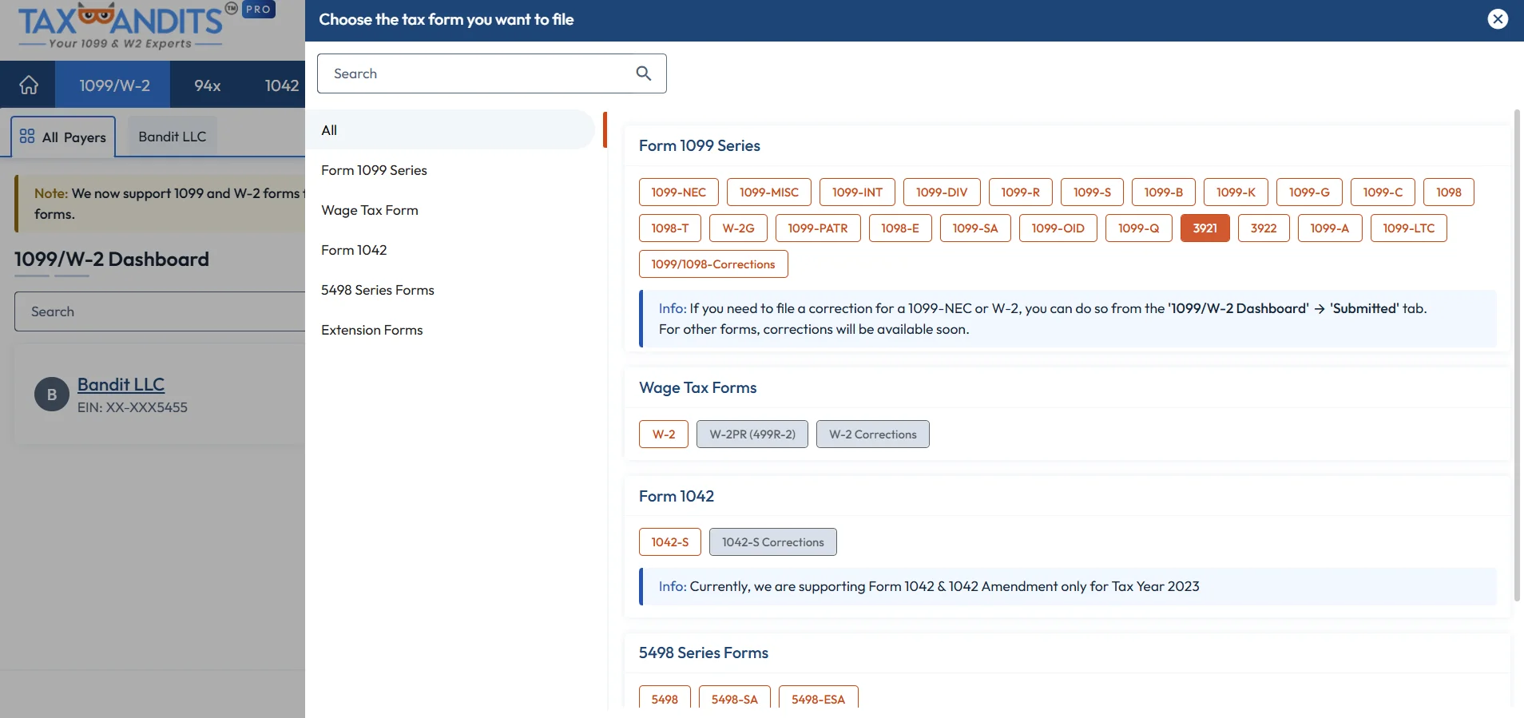Select Wage Tax Form category
This screenshot has height=718, width=1524.
[370, 210]
